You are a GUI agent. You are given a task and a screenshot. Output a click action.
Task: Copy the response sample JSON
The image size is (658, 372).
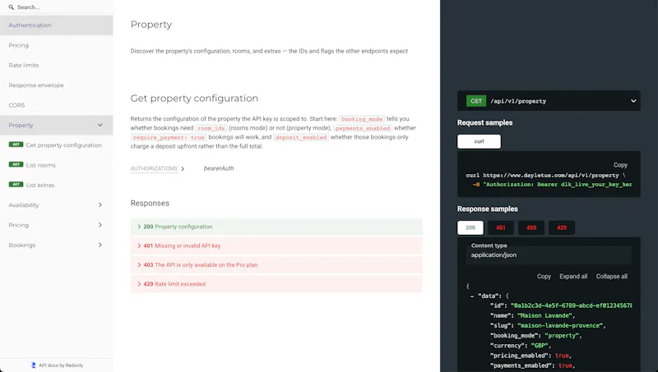[x=544, y=277]
